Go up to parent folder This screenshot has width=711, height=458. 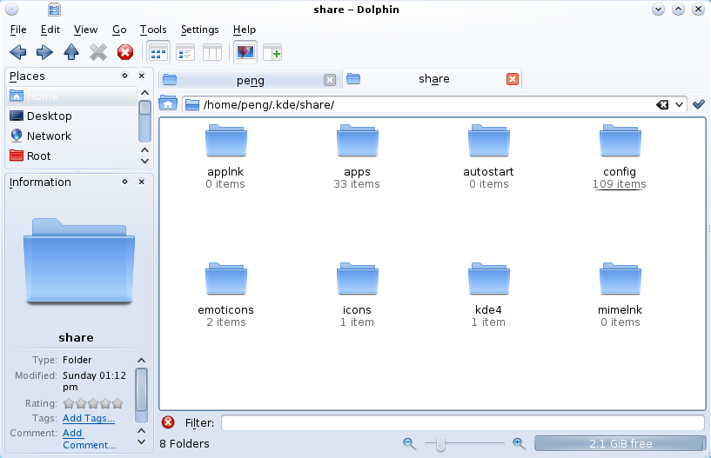point(71,52)
